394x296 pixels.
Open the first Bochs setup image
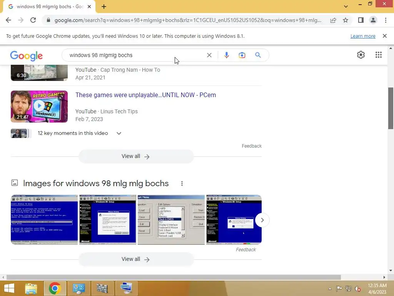pyautogui.click(x=44, y=219)
